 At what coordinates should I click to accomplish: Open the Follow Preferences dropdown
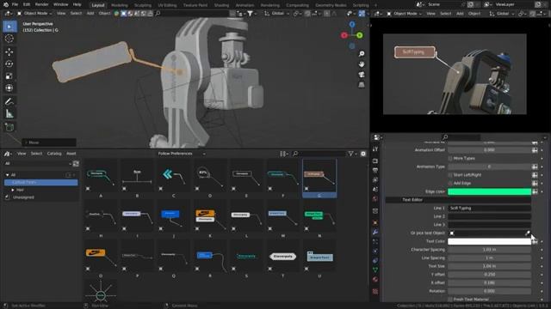pyautogui.click(x=182, y=154)
